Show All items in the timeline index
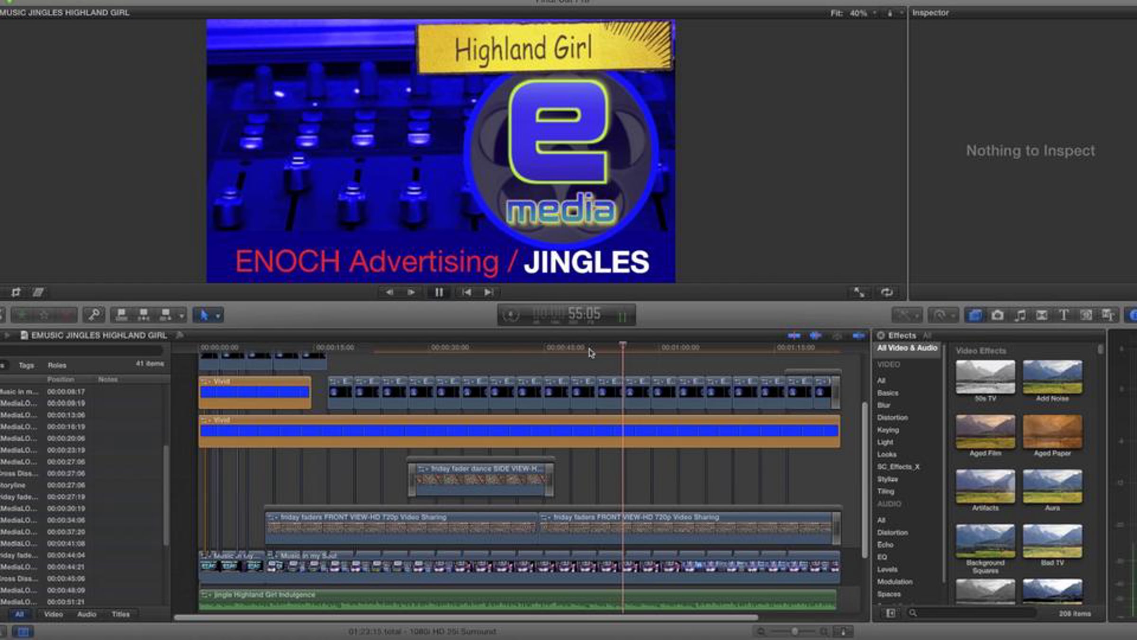Image resolution: width=1137 pixels, height=640 pixels. 19,614
